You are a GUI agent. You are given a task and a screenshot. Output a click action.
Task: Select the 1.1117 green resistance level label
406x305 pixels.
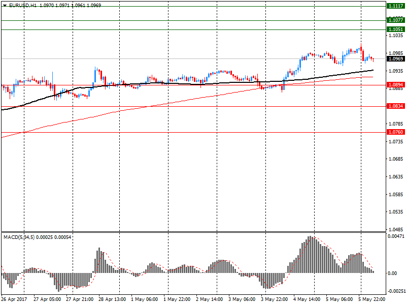396,6
